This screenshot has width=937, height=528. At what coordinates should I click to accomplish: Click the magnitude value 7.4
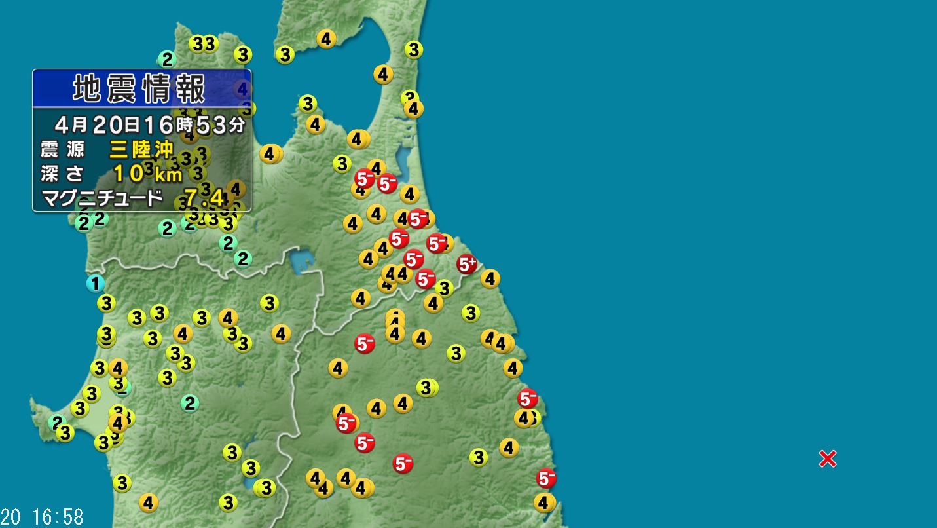pyautogui.click(x=204, y=198)
